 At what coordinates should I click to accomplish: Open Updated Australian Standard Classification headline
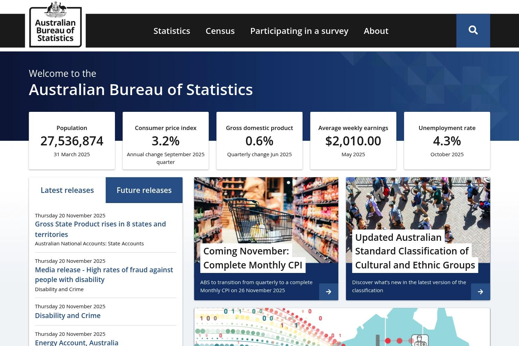coord(415,251)
